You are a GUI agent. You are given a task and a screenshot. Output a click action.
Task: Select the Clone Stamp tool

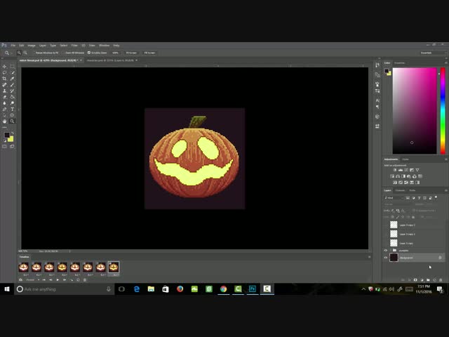point(5,91)
